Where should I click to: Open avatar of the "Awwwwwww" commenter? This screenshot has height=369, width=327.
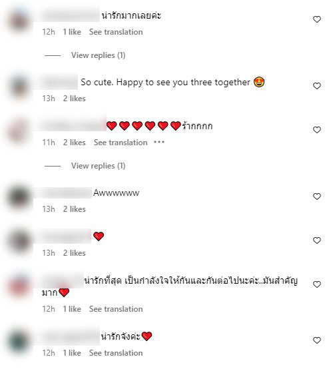tap(19, 197)
